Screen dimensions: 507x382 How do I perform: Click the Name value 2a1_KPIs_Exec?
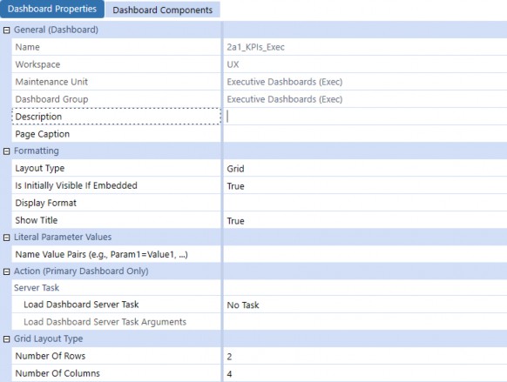point(255,47)
